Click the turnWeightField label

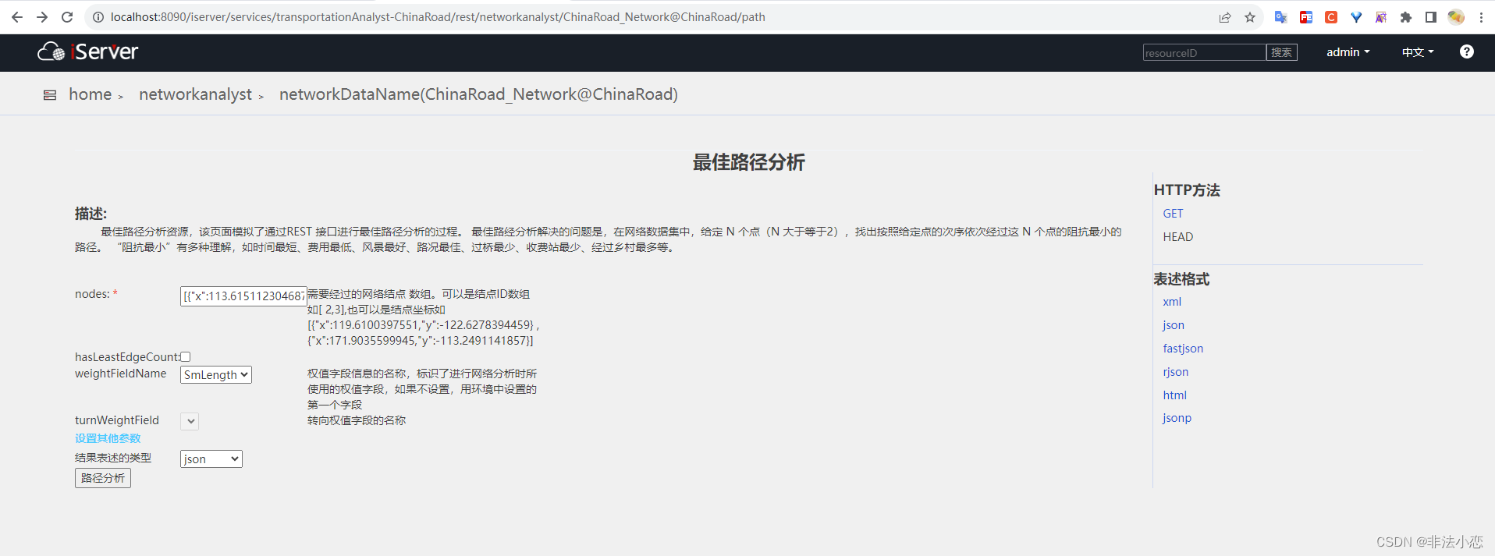point(117,420)
